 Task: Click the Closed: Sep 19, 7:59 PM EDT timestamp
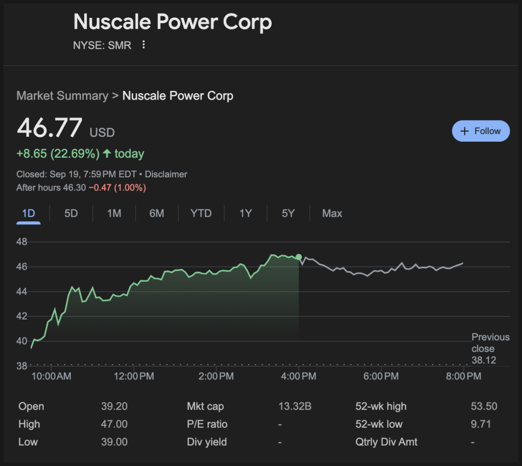(x=77, y=174)
